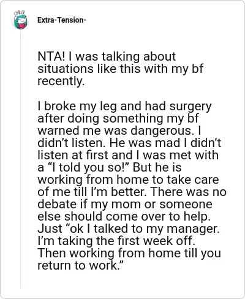Click the line "Then working from home till you"
The height and width of the screenshot is (299, 245).
[129, 253]
